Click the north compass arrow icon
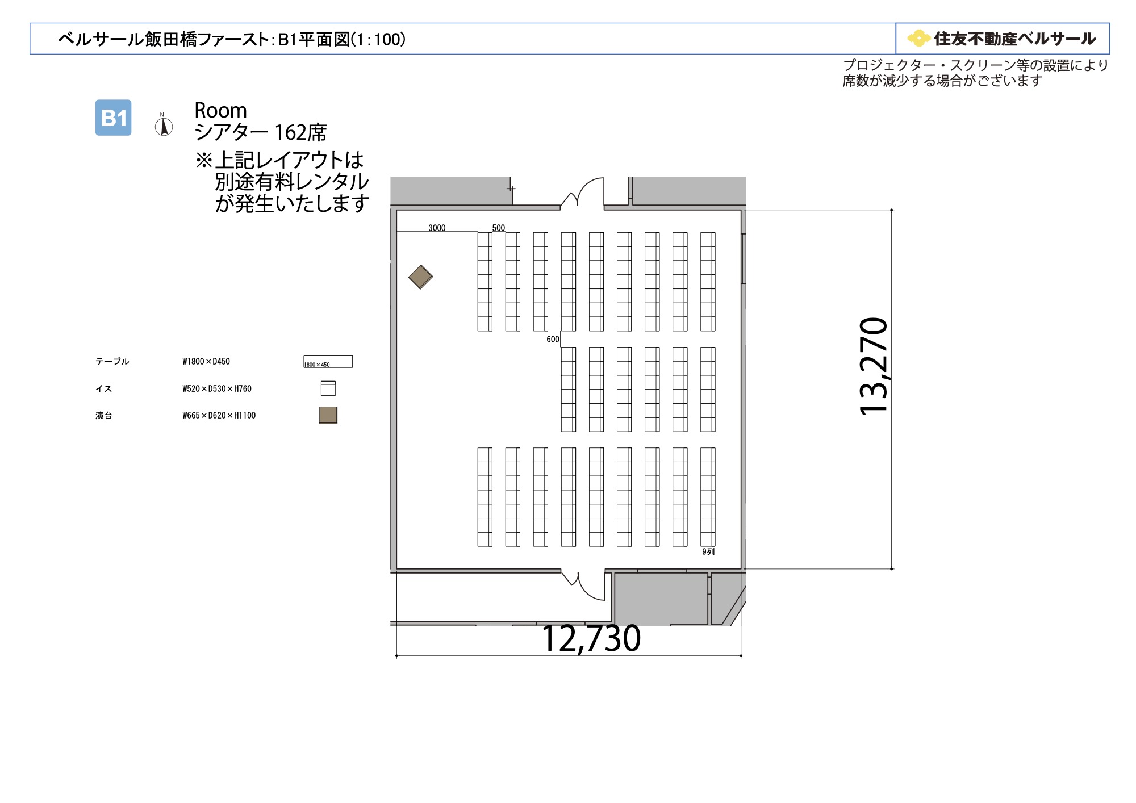1136x803 pixels. point(164,124)
